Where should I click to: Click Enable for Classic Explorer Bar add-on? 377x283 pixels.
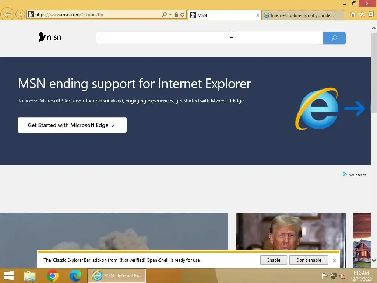click(x=274, y=260)
